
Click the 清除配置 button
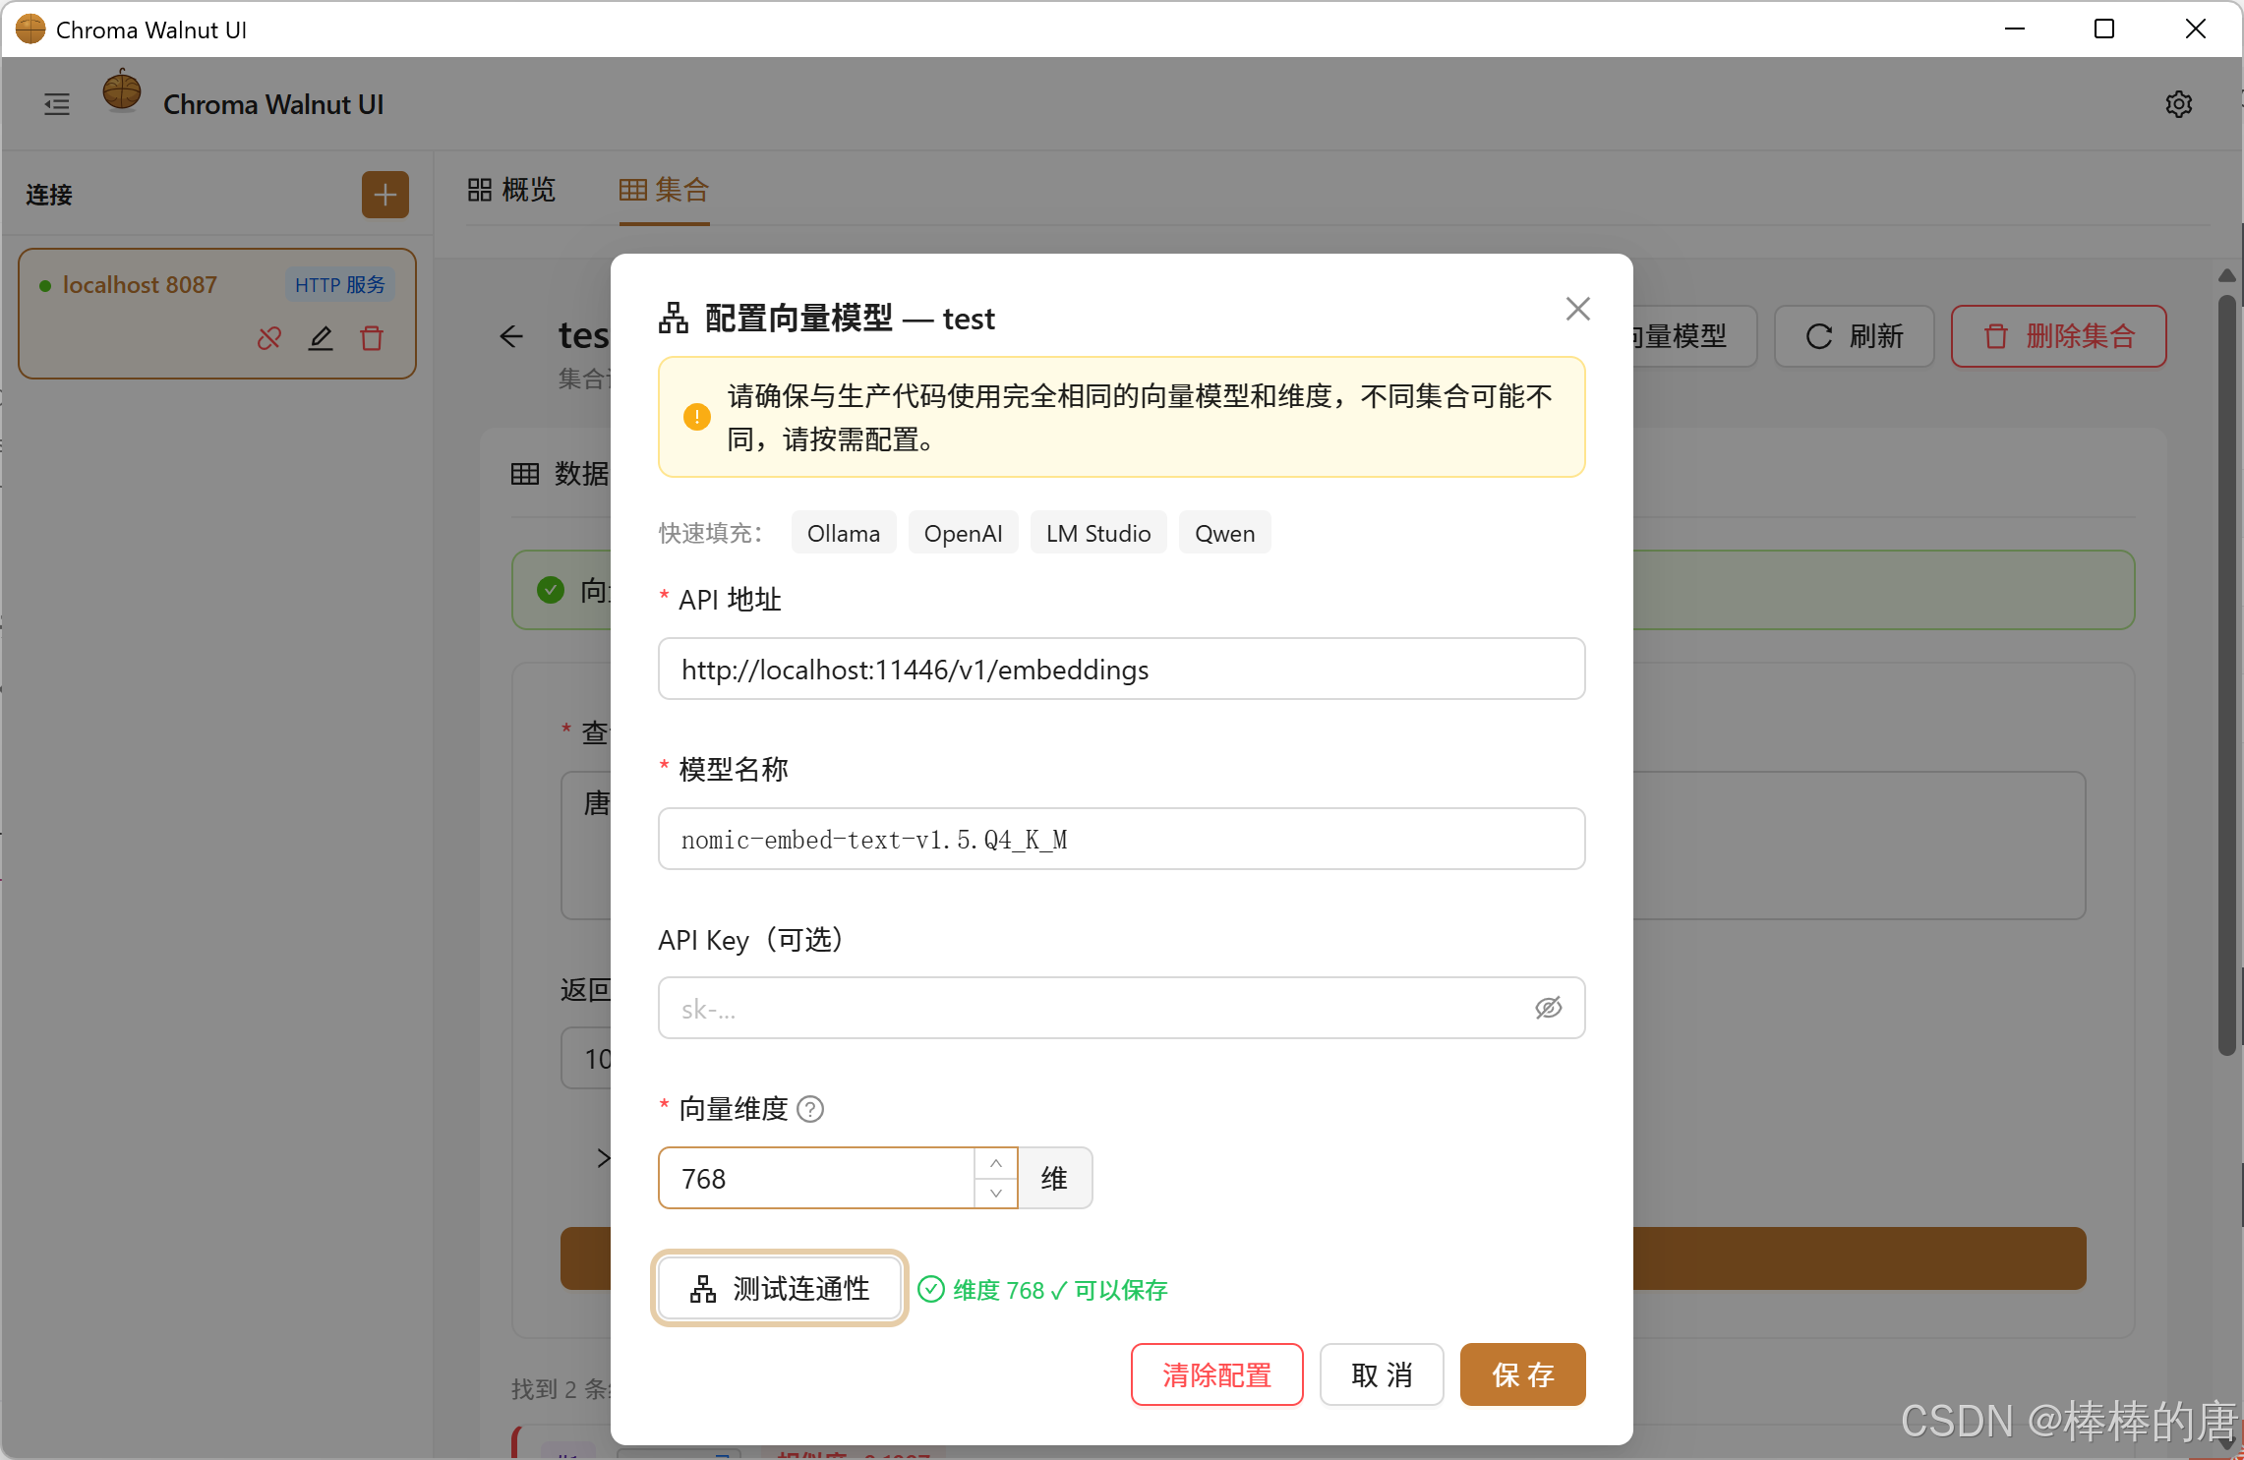1217,1374
